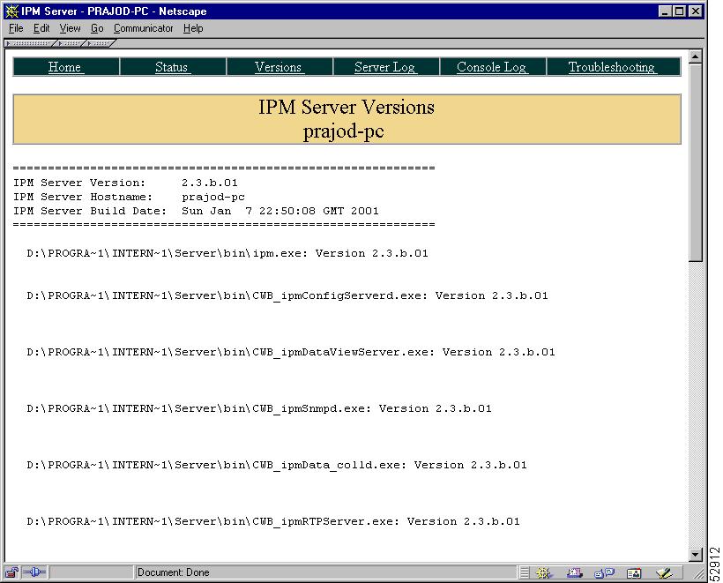The width and height of the screenshot is (723, 583).
Task: Open Discussions via the chat bubbles icon
Action: 604,572
